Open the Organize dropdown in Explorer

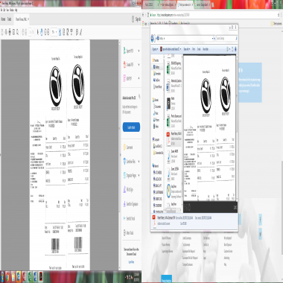(x=155, y=49)
